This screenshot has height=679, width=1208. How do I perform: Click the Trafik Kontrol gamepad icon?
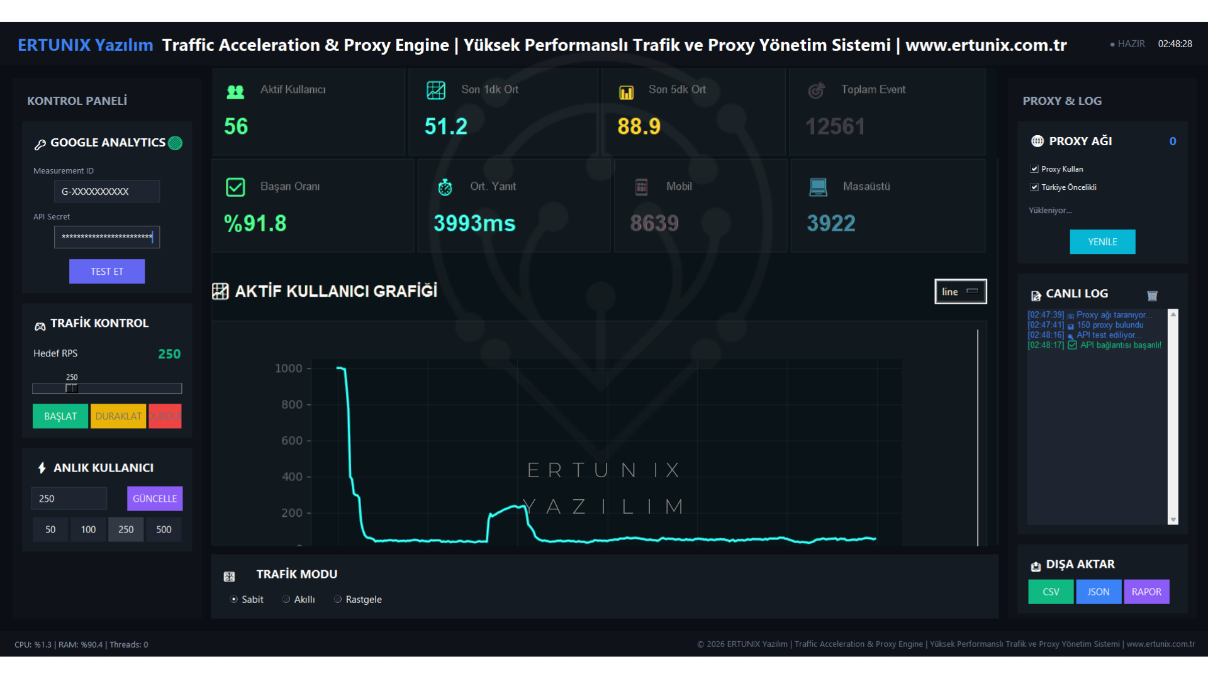pyautogui.click(x=40, y=326)
